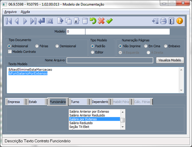Screen dimensions: 192x147
Task: Minimize the Modelo de Documentação window
Action: point(164,3)
